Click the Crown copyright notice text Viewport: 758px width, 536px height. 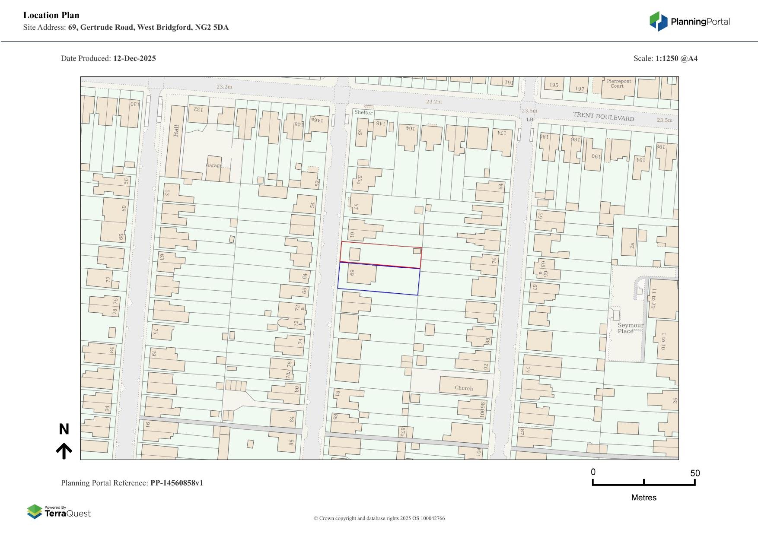pos(379,518)
